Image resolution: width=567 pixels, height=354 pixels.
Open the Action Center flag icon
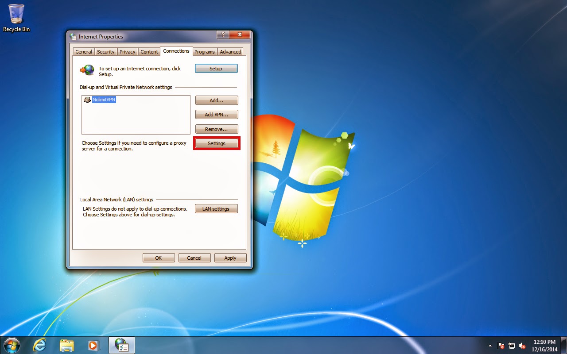(x=501, y=346)
